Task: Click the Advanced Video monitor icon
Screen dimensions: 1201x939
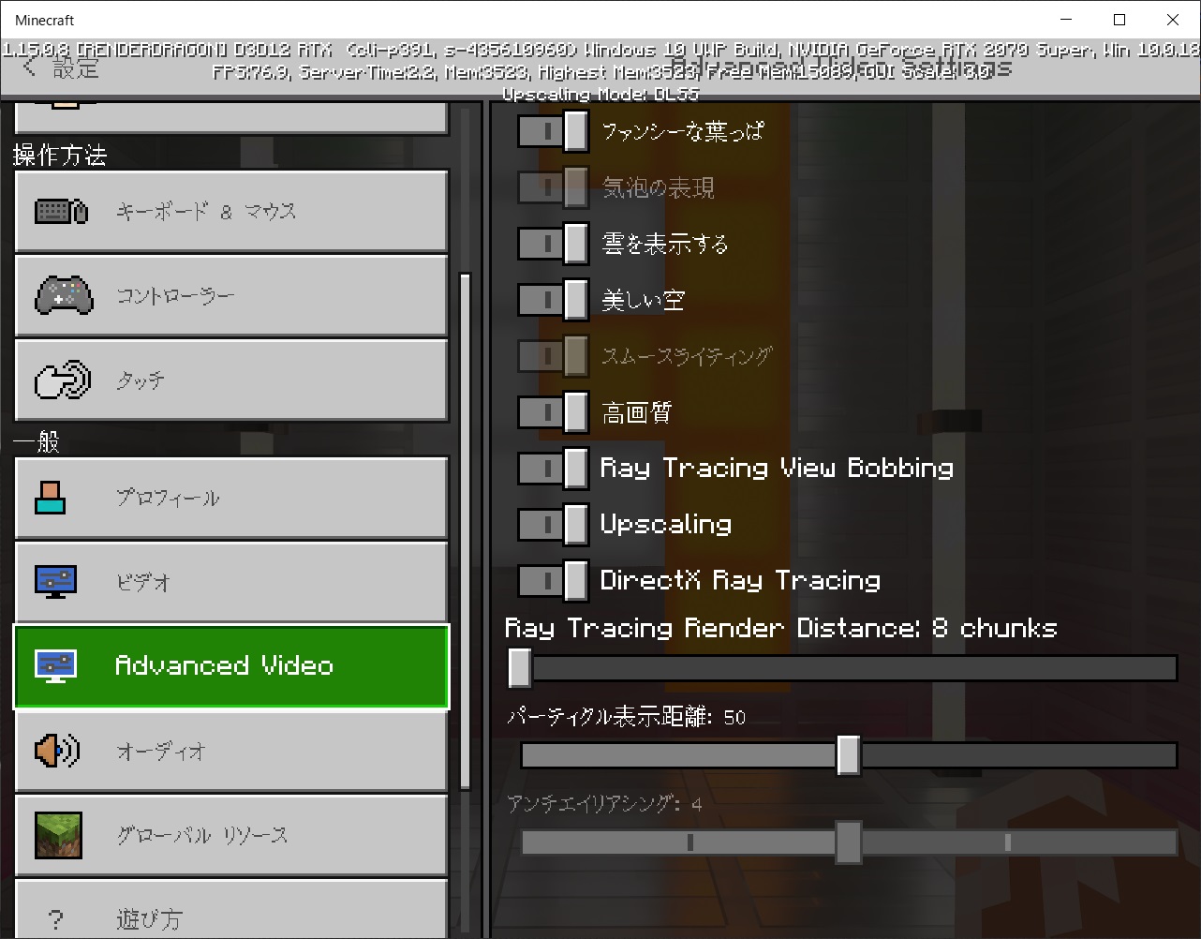Action: click(x=55, y=665)
